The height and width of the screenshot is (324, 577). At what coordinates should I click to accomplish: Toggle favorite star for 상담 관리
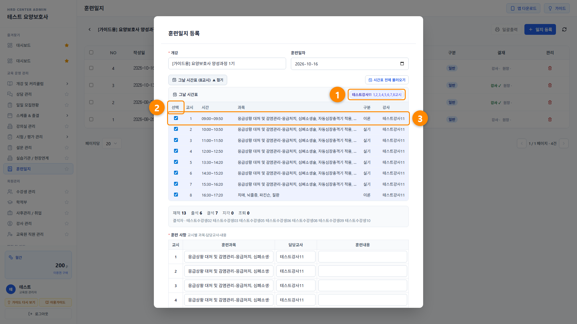point(67,94)
